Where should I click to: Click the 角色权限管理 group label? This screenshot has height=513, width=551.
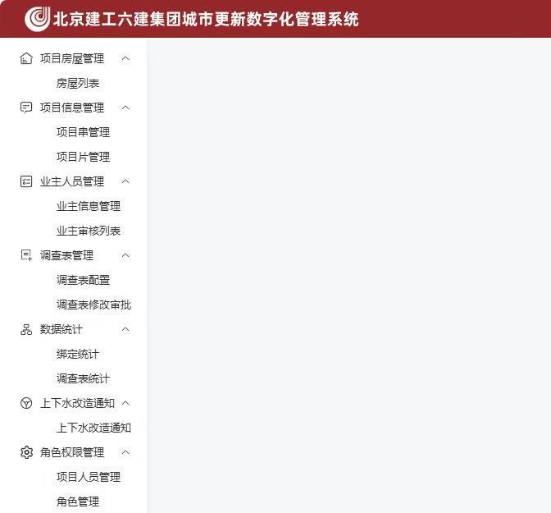coord(72,452)
